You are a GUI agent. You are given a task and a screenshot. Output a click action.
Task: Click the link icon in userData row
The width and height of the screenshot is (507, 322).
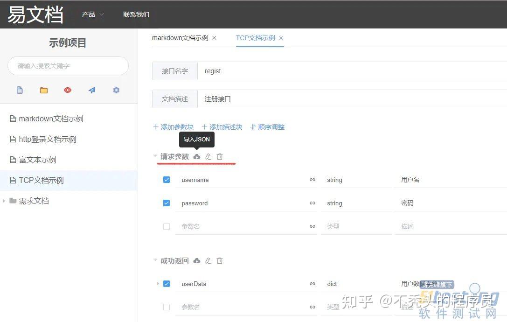pyautogui.click(x=313, y=283)
